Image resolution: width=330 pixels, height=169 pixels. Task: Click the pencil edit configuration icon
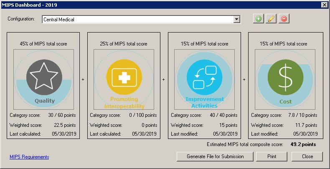[272, 19]
